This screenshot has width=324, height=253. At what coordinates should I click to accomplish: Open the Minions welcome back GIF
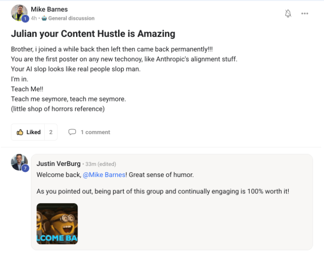click(x=57, y=224)
